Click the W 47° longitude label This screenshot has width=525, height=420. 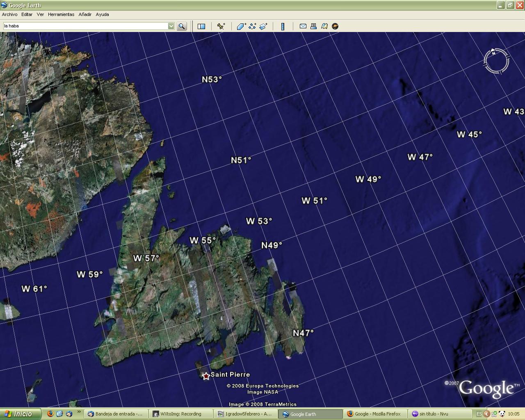(x=420, y=157)
